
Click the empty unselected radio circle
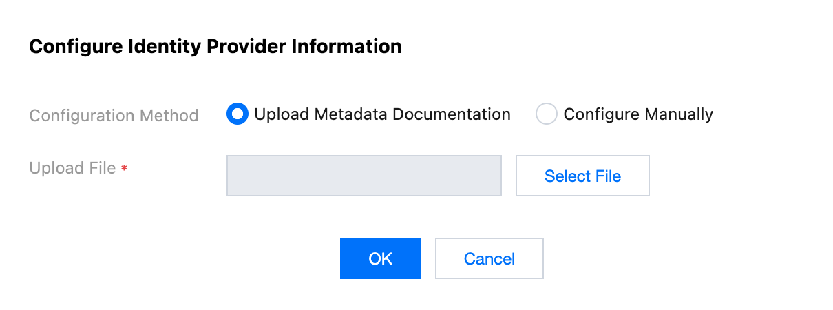pos(546,114)
